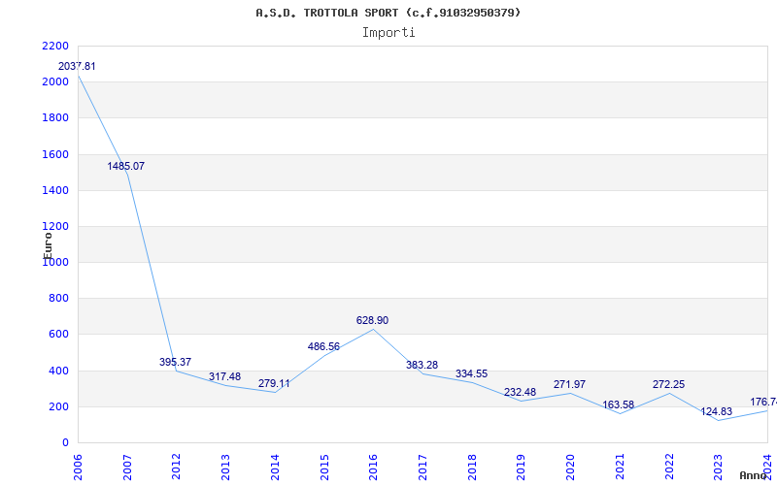Click the 2017 x-axis year label
777x485 pixels.
[422, 468]
